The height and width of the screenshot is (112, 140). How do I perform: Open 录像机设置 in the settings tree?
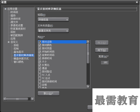(x=17, y=25)
